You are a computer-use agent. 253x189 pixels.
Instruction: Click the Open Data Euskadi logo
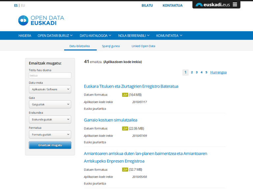[41, 20]
